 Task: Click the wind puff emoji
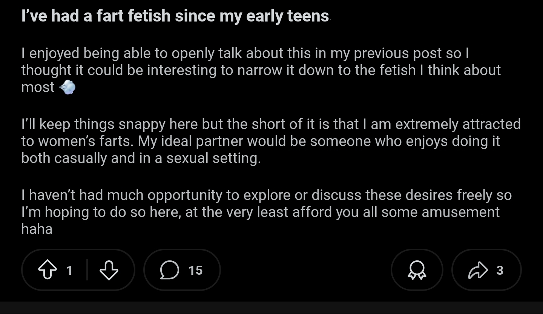coord(67,87)
